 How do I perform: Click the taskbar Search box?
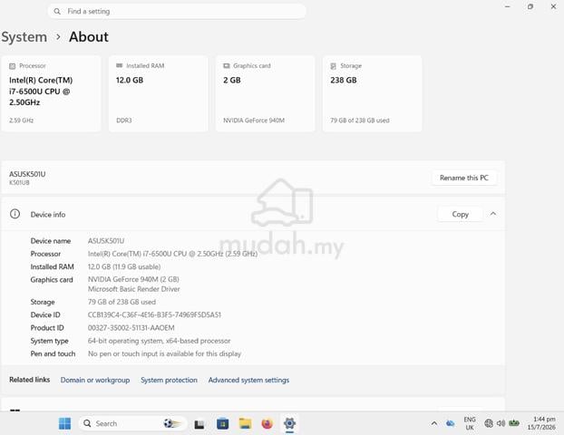[132, 423]
